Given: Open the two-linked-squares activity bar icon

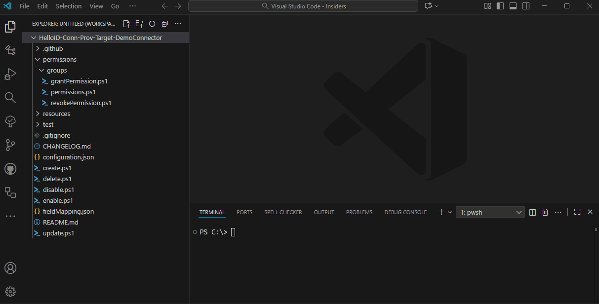Looking at the screenshot, I should (10, 192).
